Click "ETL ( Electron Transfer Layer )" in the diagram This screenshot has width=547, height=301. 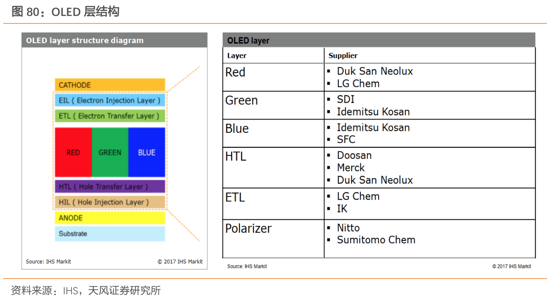tap(110, 116)
